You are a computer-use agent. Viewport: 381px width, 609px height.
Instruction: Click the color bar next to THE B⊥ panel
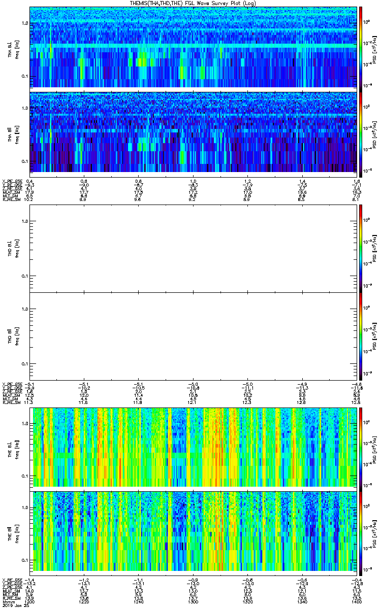pos(361,448)
